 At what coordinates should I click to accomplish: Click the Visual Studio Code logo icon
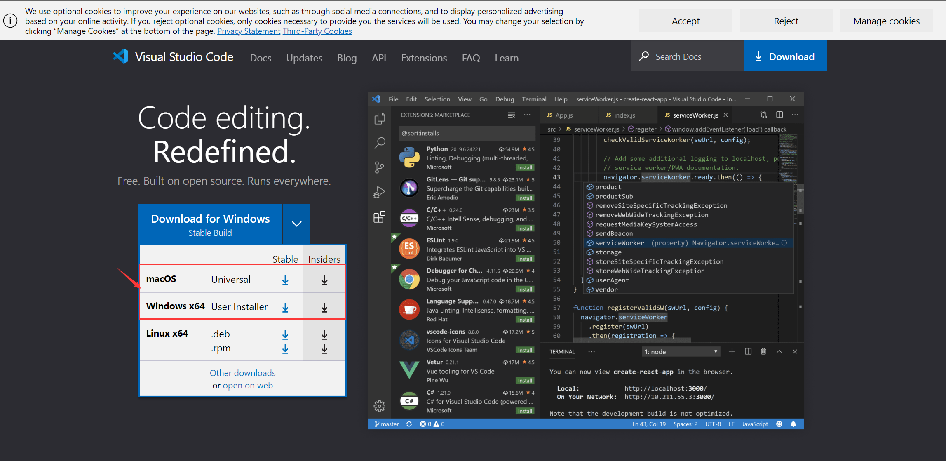(121, 56)
